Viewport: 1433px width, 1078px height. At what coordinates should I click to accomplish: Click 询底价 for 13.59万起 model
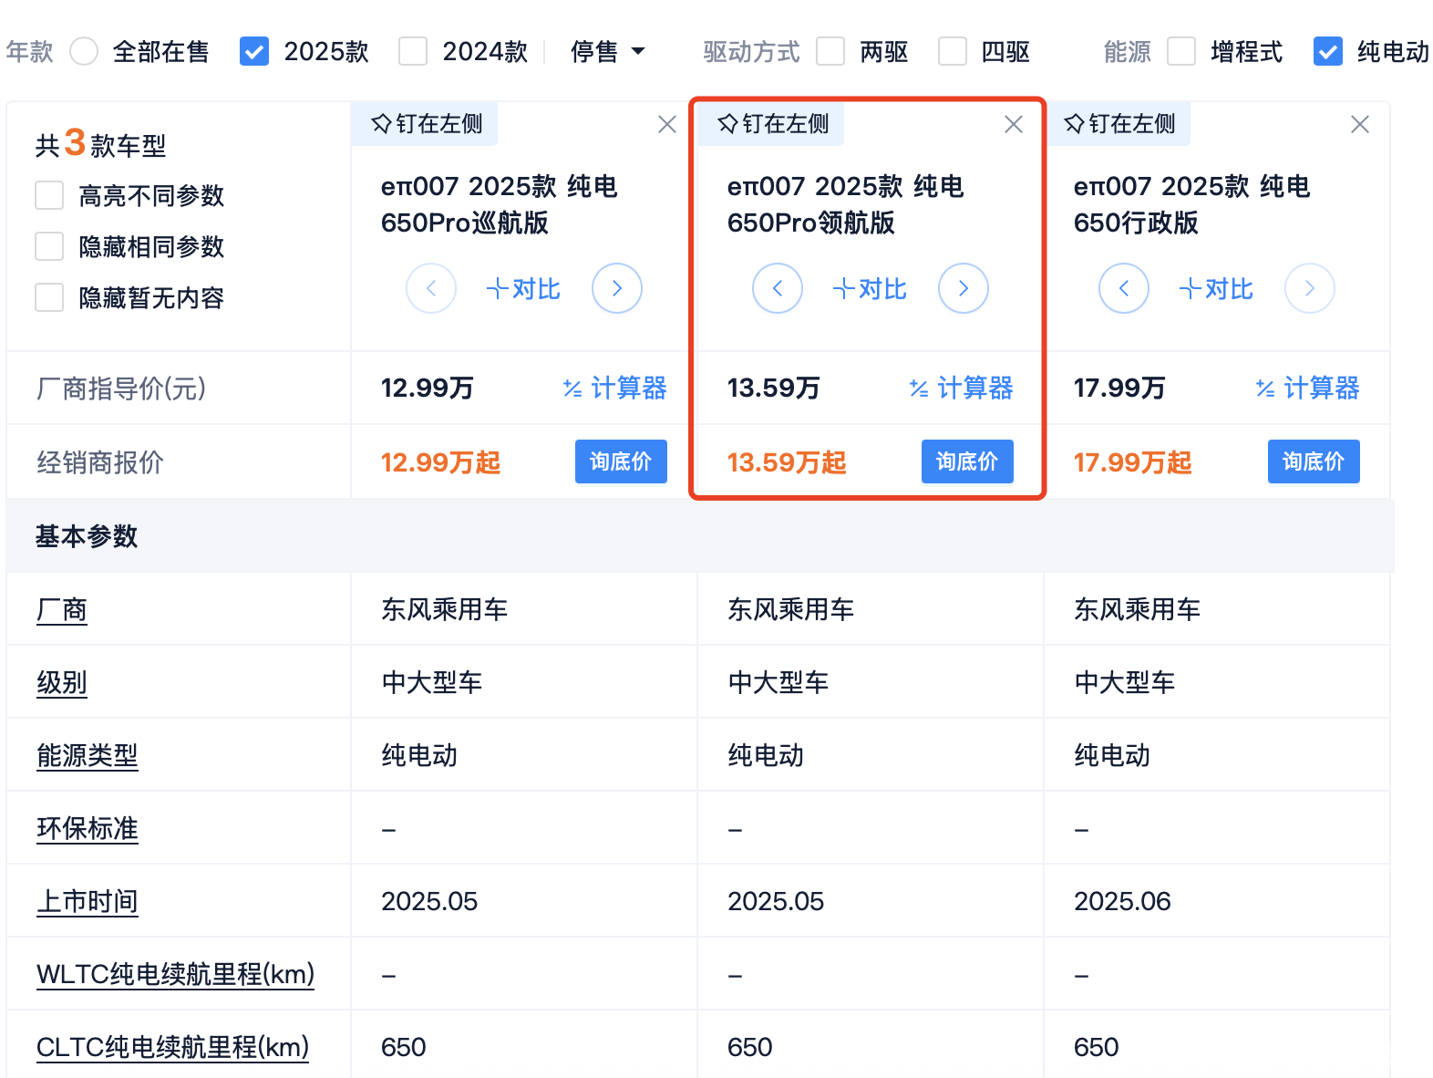[x=967, y=461]
